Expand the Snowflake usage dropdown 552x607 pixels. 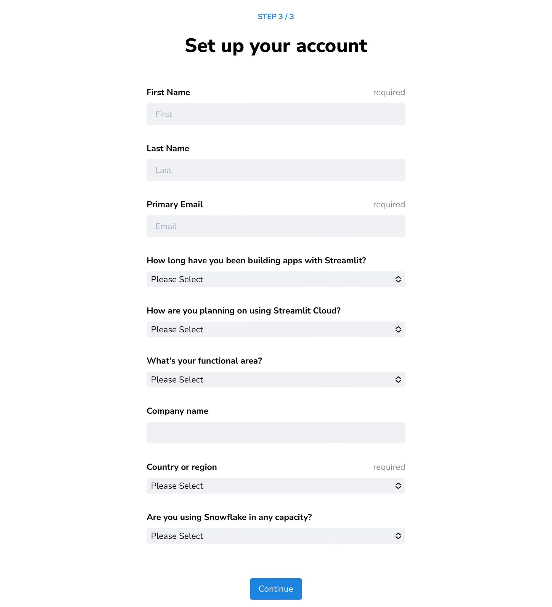coord(271,536)
